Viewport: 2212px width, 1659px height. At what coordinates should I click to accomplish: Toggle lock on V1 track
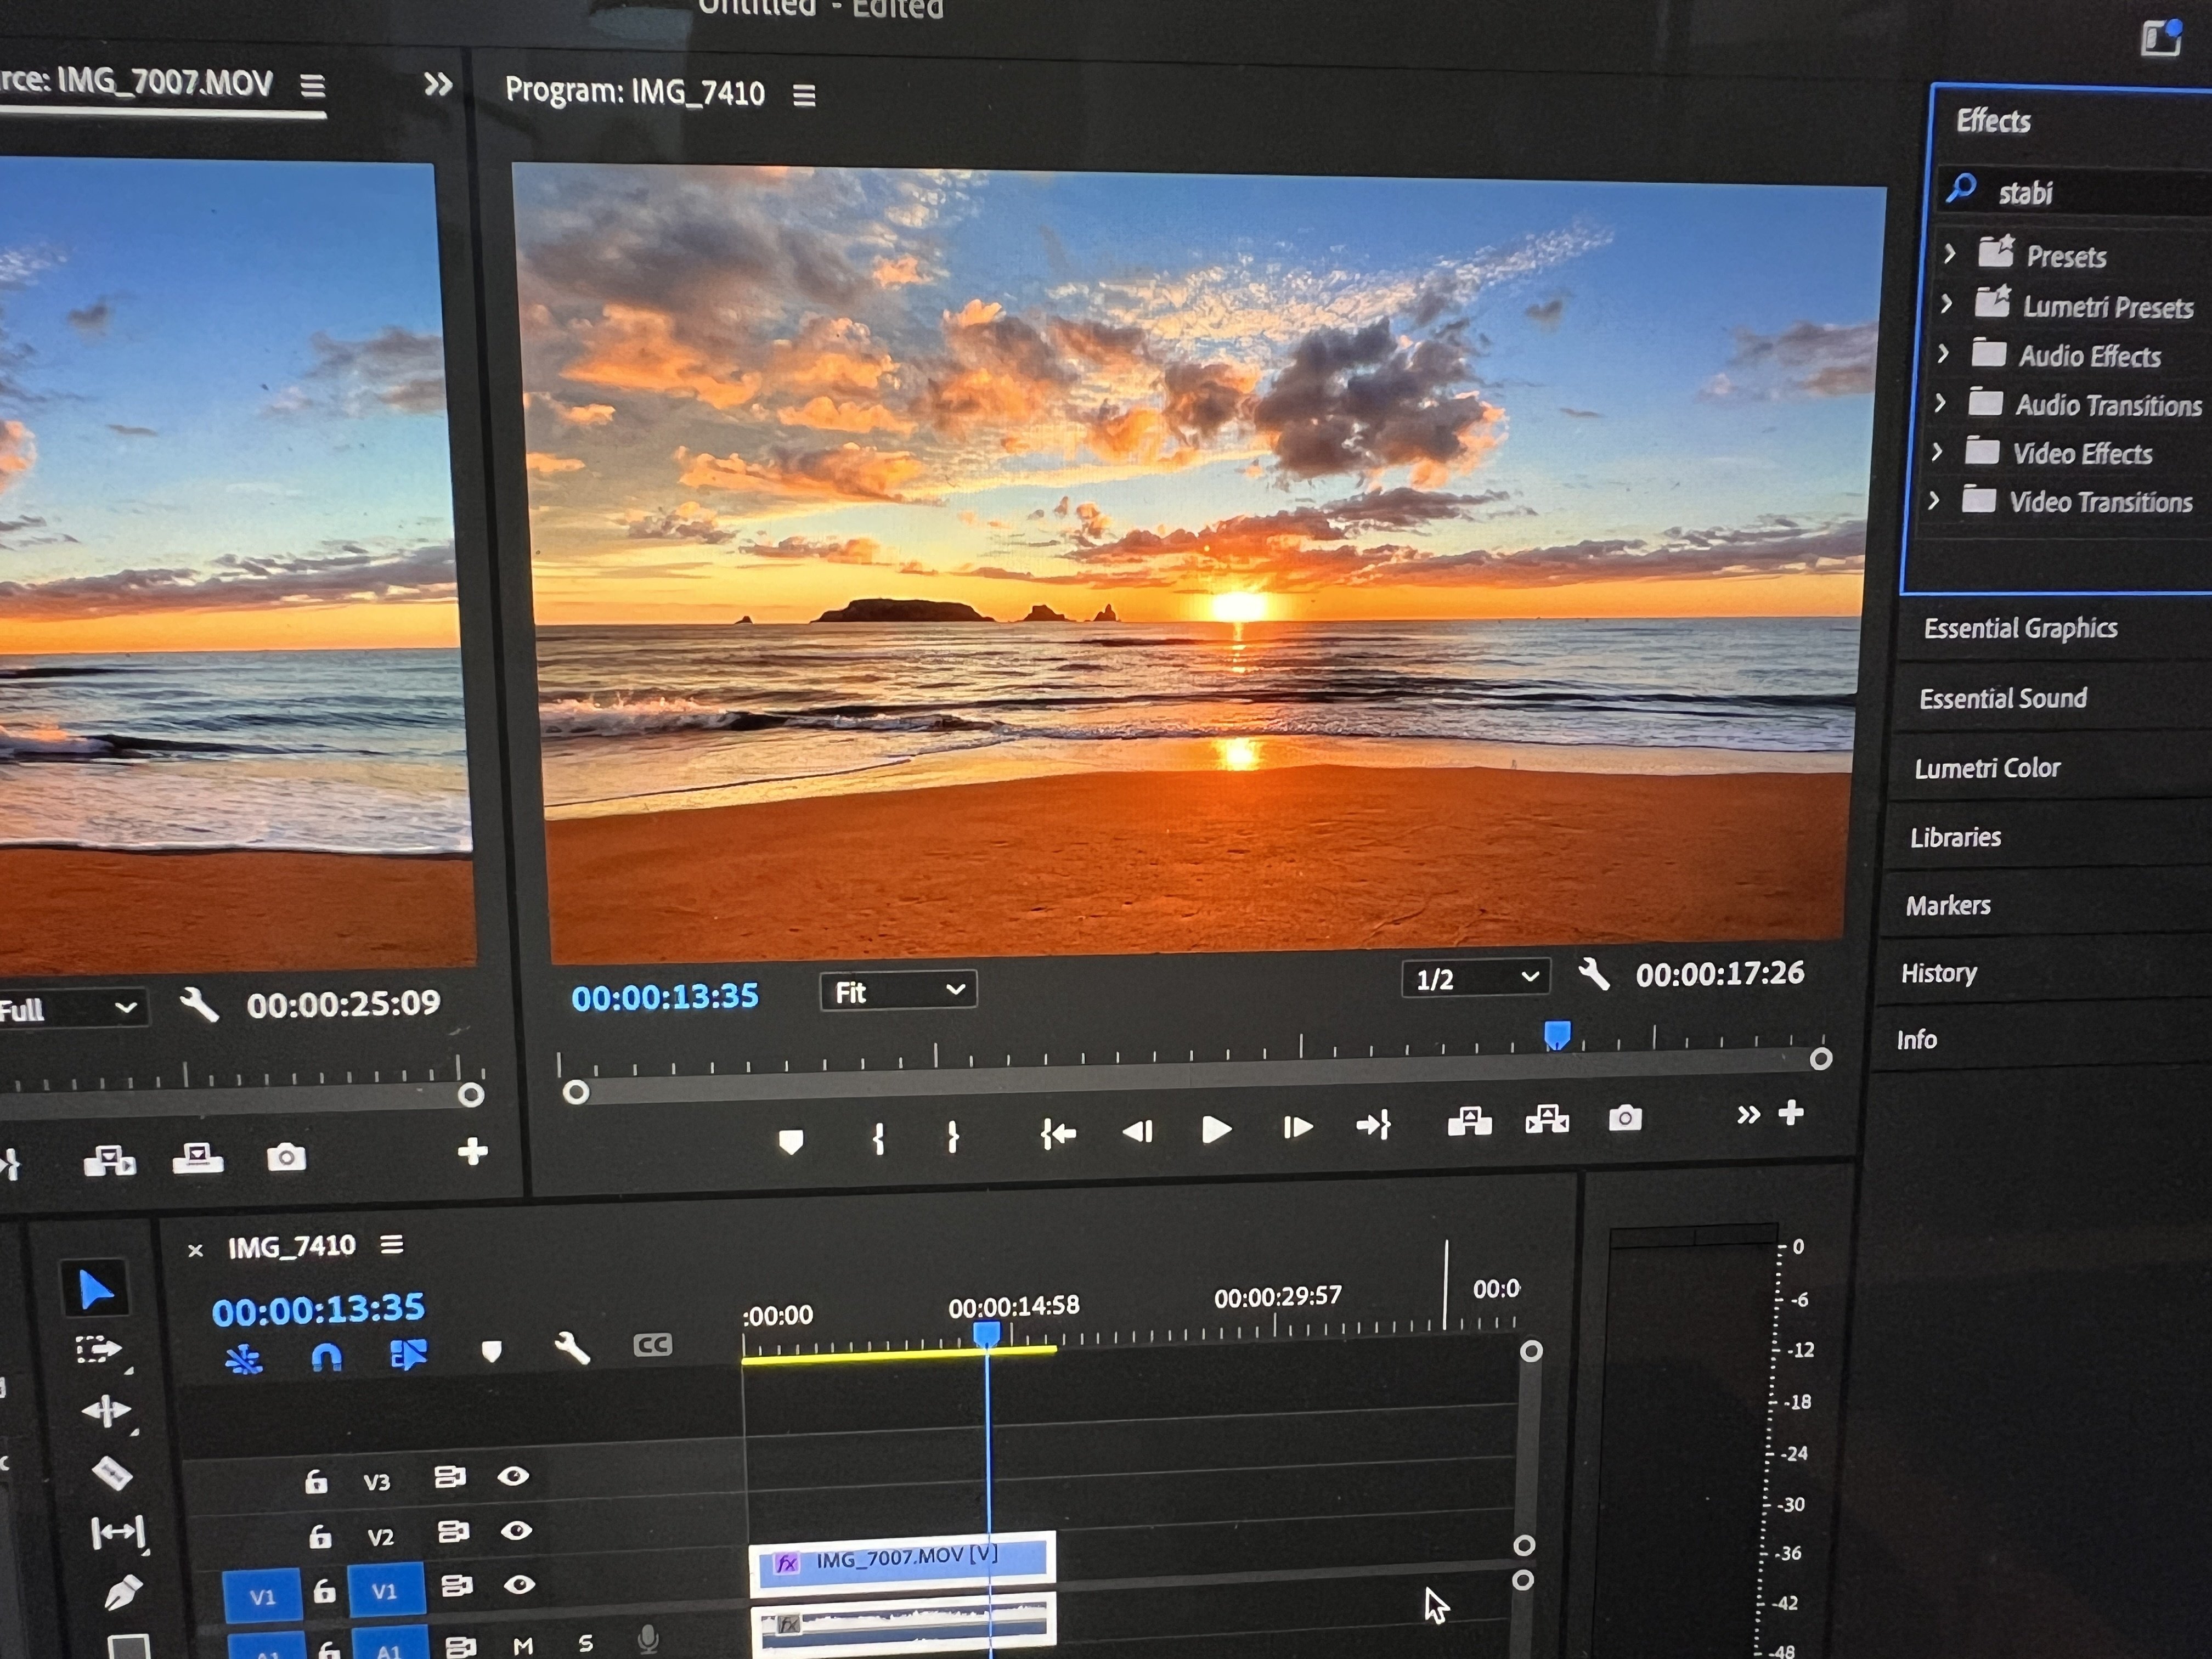click(x=324, y=1591)
